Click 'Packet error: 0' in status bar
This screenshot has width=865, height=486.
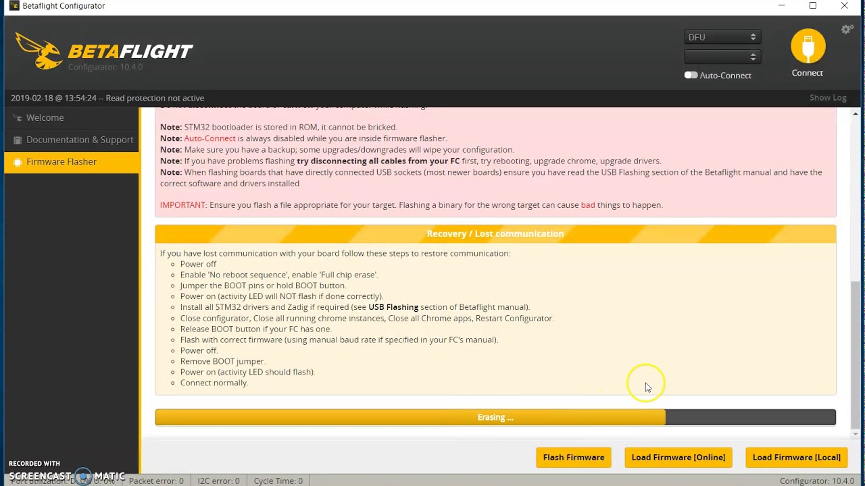[x=156, y=481]
